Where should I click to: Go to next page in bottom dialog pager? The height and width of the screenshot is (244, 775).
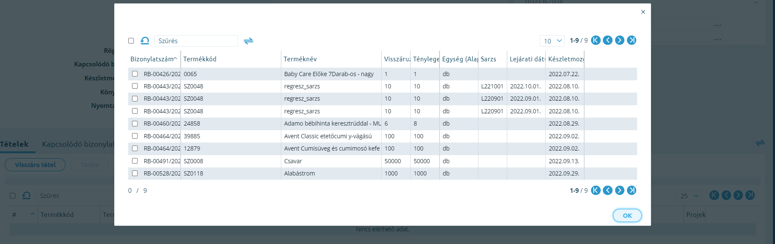(x=619, y=190)
